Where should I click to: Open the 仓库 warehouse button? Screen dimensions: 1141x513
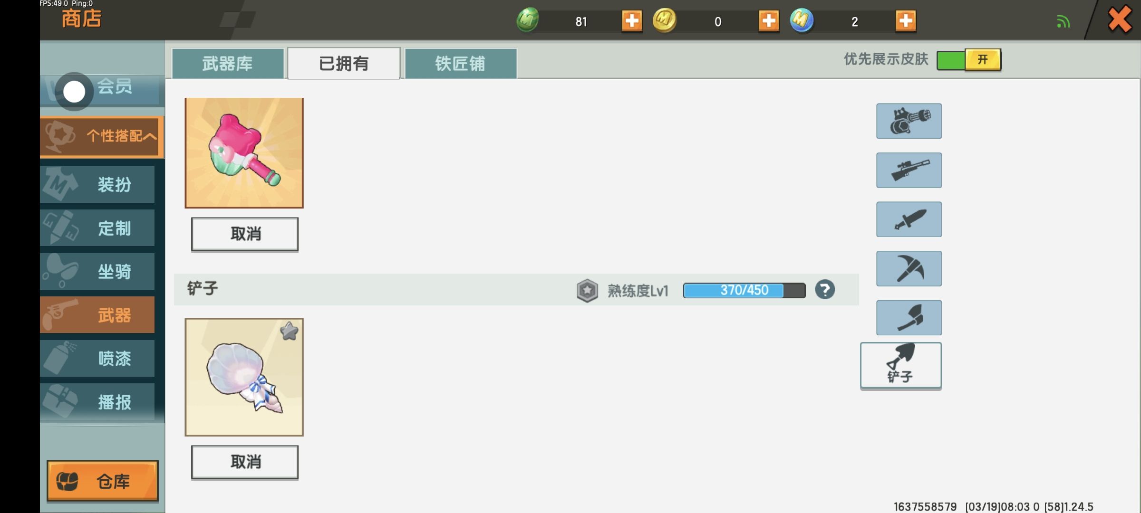pyautogui.click(x=102, y=481)
